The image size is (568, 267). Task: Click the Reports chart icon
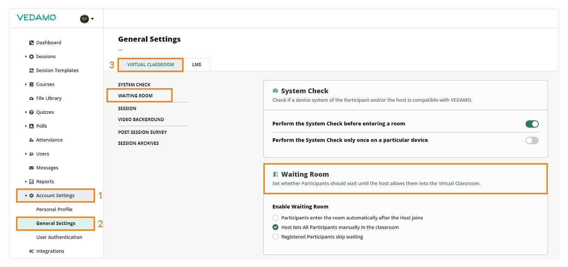coord(31,182)
